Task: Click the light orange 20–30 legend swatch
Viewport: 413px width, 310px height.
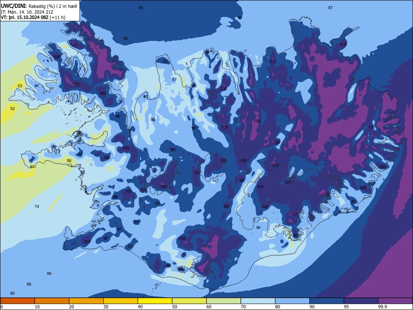Action: pos(86,301)
